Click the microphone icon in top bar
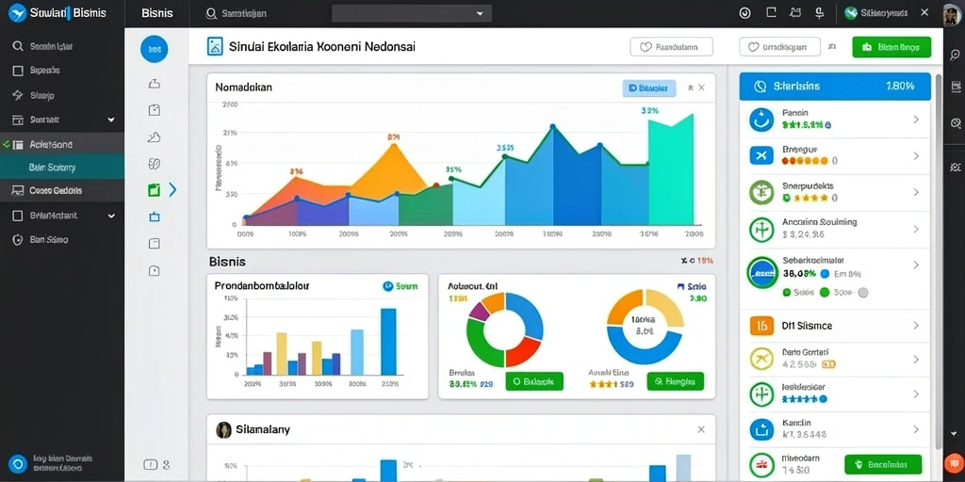The image size is (965, 482). [819, 13]
